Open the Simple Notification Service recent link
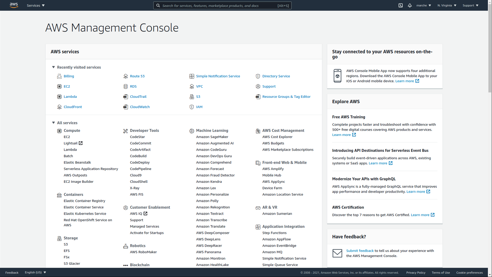The height and width of the screenshot is (277, 492). [218, 76]
